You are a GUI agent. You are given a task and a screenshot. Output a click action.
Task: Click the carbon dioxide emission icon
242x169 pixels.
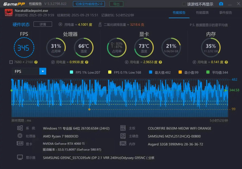coord(100,24)
